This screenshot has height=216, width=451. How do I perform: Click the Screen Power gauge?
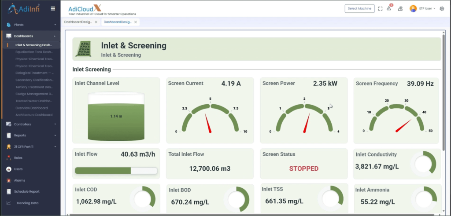304,116
